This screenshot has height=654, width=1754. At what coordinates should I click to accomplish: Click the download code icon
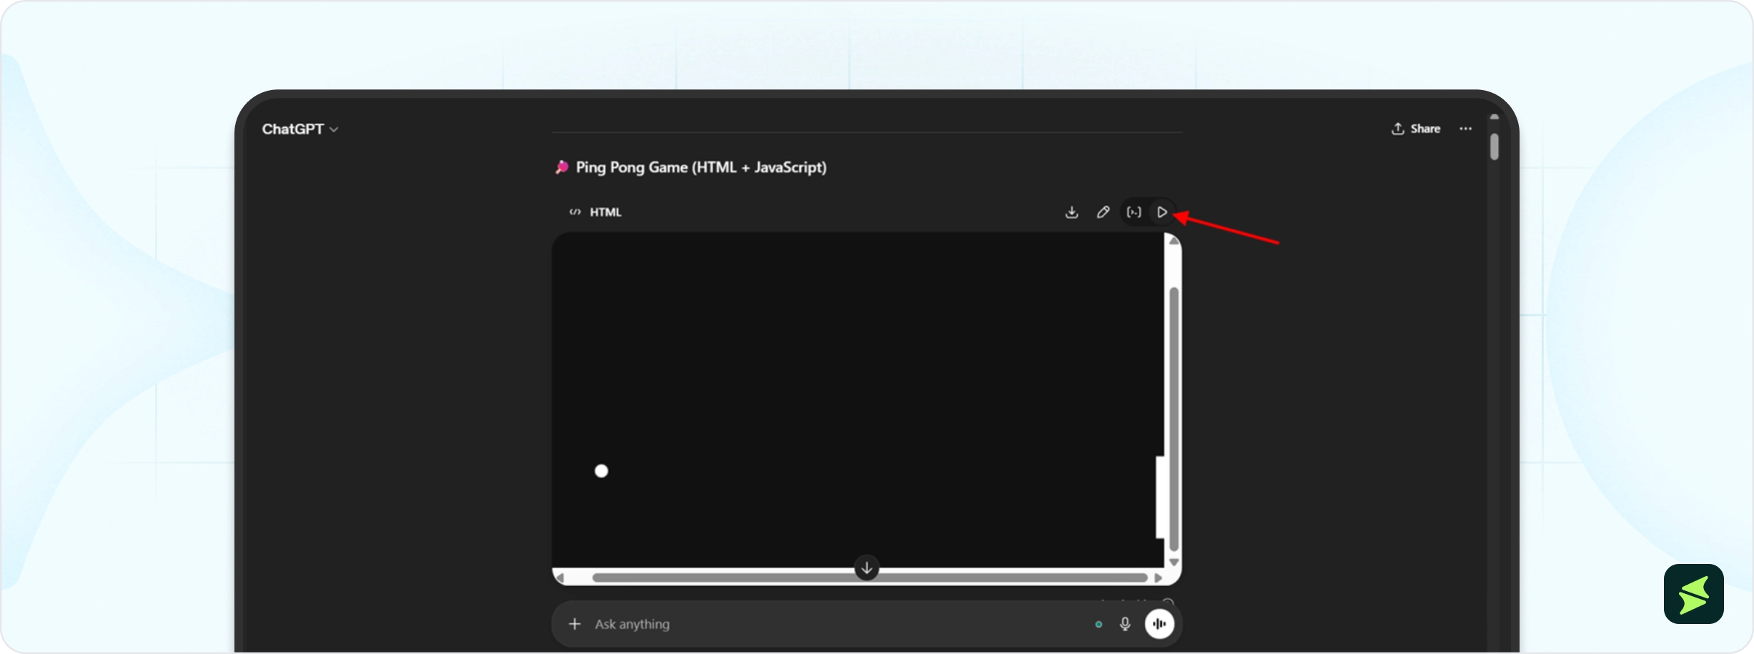coord(1071,212)
